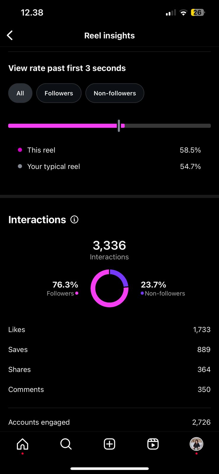Open the Home feed tab
Viewport: 219px width, 474px height.
[x=23, y=444]
